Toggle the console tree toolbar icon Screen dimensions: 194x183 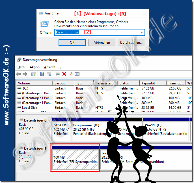point(34,74)
